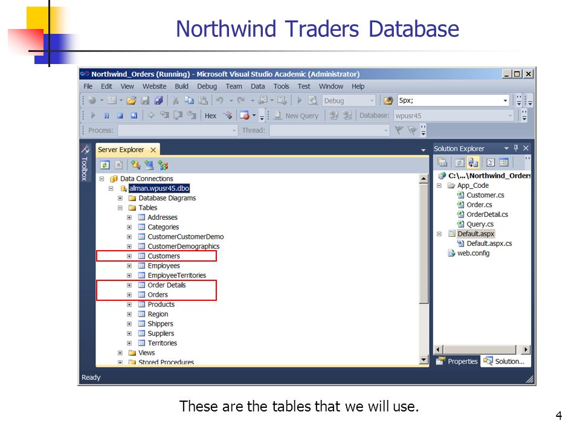Switch to the Properties tab
580x435 pixels.
(x=457, y=361)
